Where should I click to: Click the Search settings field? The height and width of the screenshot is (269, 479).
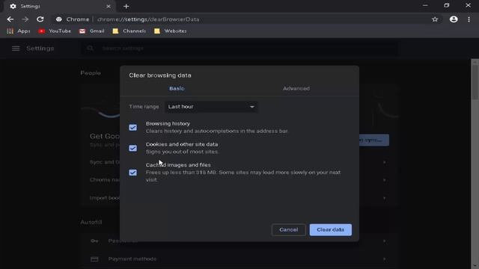pyautogui.click(x=239, y=48)
